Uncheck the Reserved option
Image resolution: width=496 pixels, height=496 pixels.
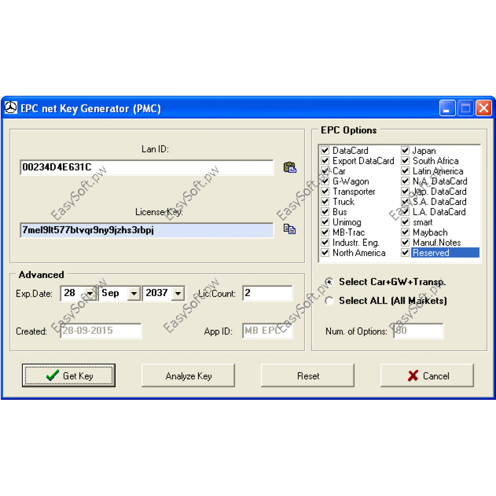pyautogui.click(x=405, y=252)
